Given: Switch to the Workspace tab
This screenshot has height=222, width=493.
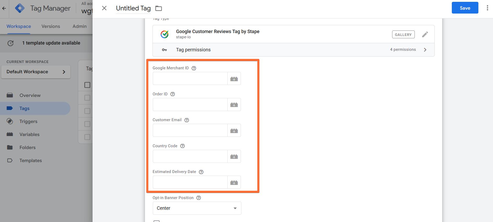Looking at the screenshot, I should pos(19,26).
